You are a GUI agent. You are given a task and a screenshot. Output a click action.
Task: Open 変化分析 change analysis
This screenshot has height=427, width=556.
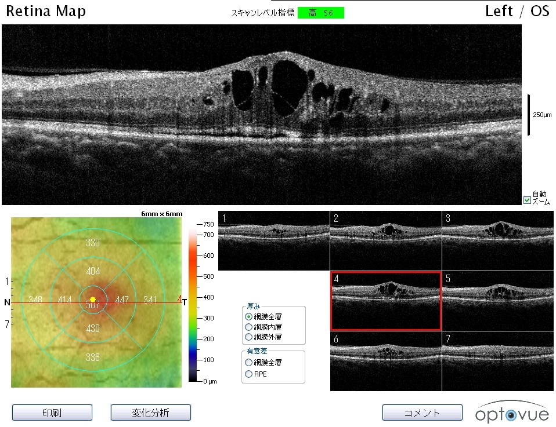point(150,413)
